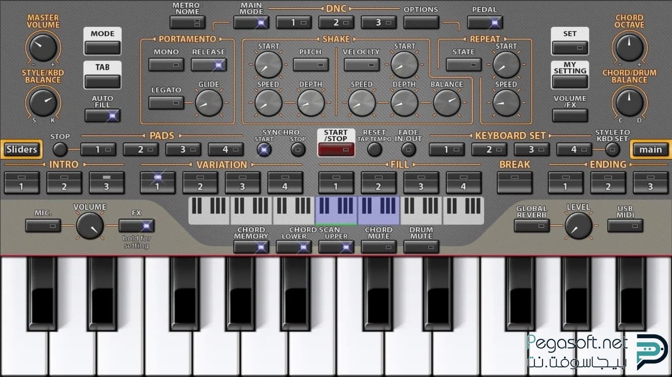The image size is (672, 377).
Task: Click the Mode button
Action: (103, 48)
